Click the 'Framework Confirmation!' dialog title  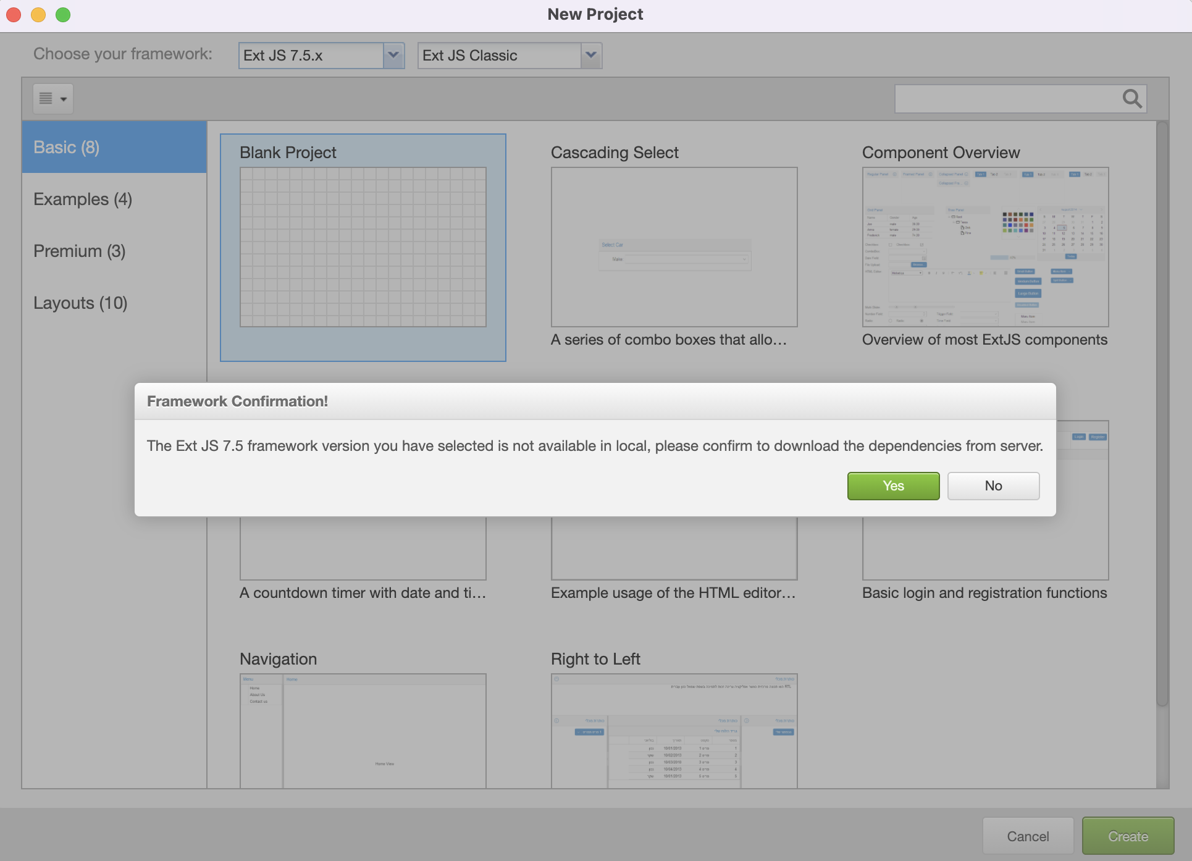point(237,401)
